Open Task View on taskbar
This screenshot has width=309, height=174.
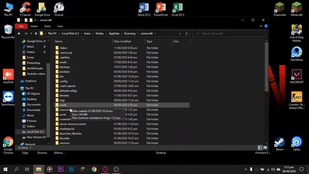pos(27,169)
